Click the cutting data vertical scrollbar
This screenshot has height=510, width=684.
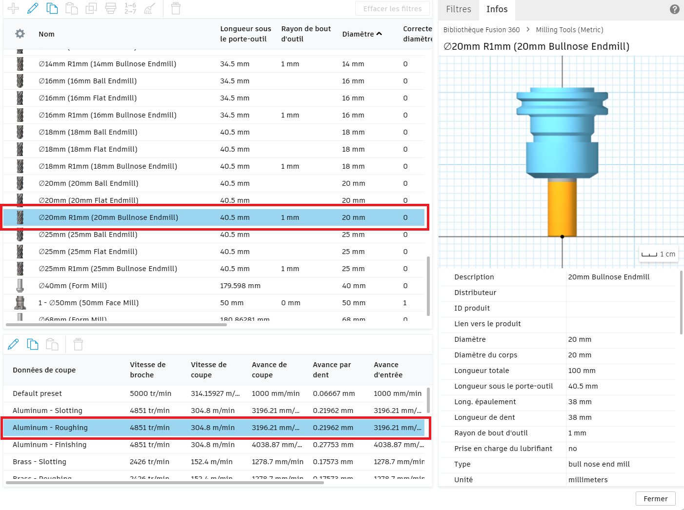click(428, 400)
